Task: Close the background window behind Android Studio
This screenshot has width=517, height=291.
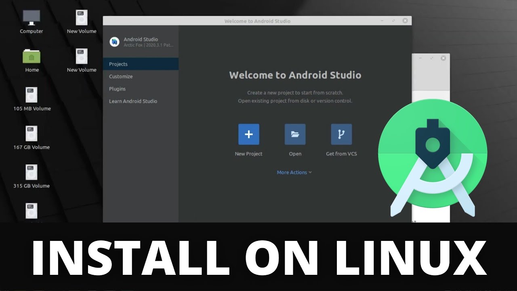Action: coord(443,58)
